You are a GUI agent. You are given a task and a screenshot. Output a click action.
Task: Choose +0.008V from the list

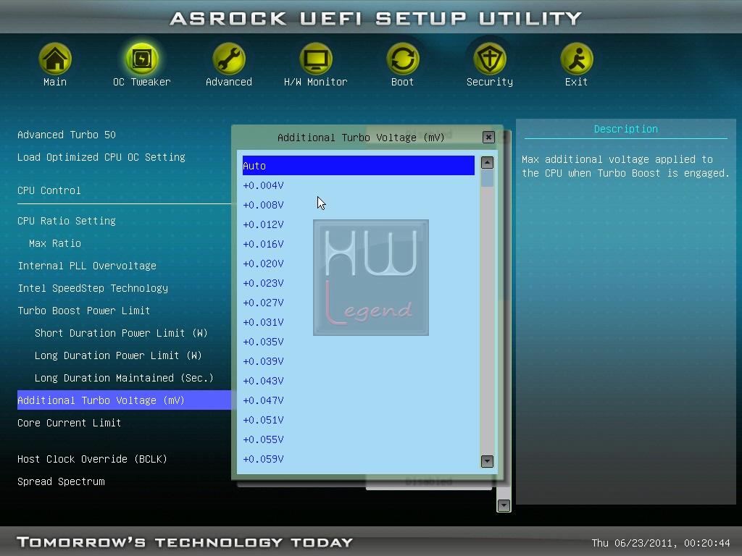[x=358, y=205]
